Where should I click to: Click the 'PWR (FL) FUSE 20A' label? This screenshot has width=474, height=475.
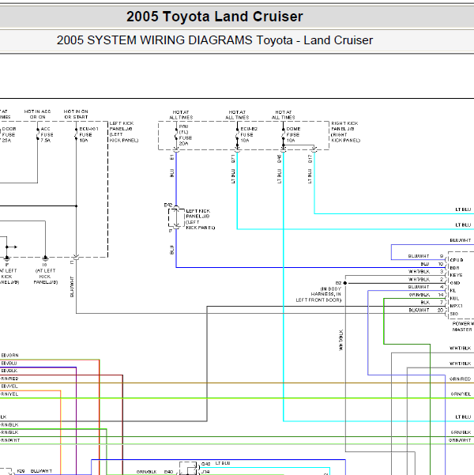point(186,135)
